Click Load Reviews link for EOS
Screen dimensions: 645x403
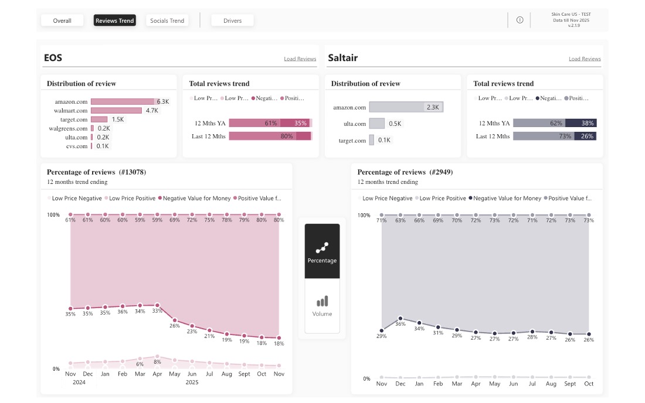pos(300,59)
